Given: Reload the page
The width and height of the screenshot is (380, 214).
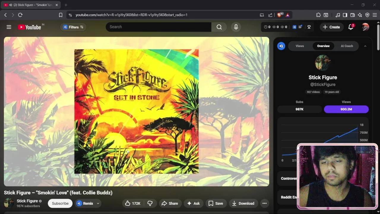Looking at the screenshot, I should pos(20,15).
